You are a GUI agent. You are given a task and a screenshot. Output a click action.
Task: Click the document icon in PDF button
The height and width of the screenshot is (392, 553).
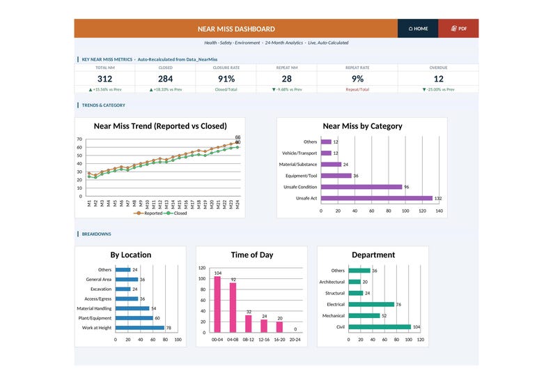pyautogui.click(x=454, y=29)
